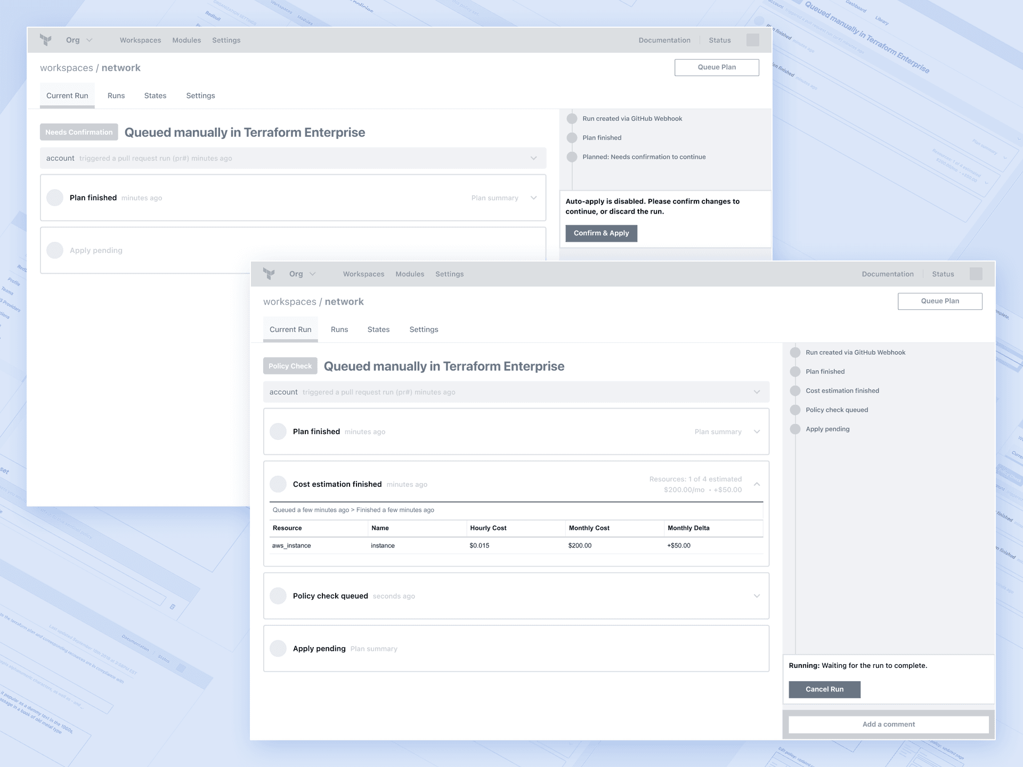This screenshot has height=767, width=1023.
Task: Open Settings tab of front window workspace
Action: (x=424, y=329)
